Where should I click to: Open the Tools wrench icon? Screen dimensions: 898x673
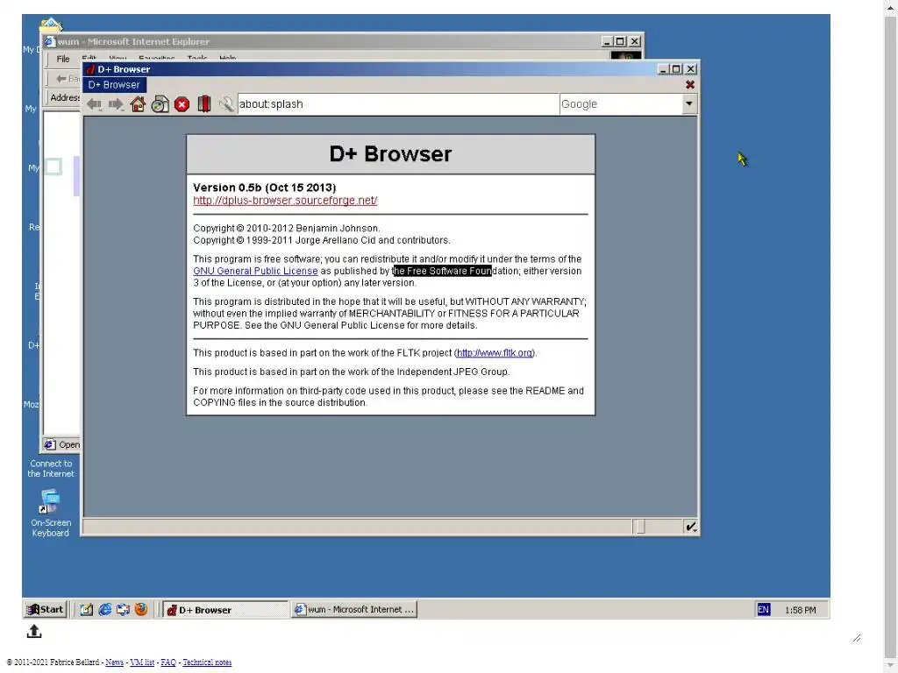tap(226, 104)
